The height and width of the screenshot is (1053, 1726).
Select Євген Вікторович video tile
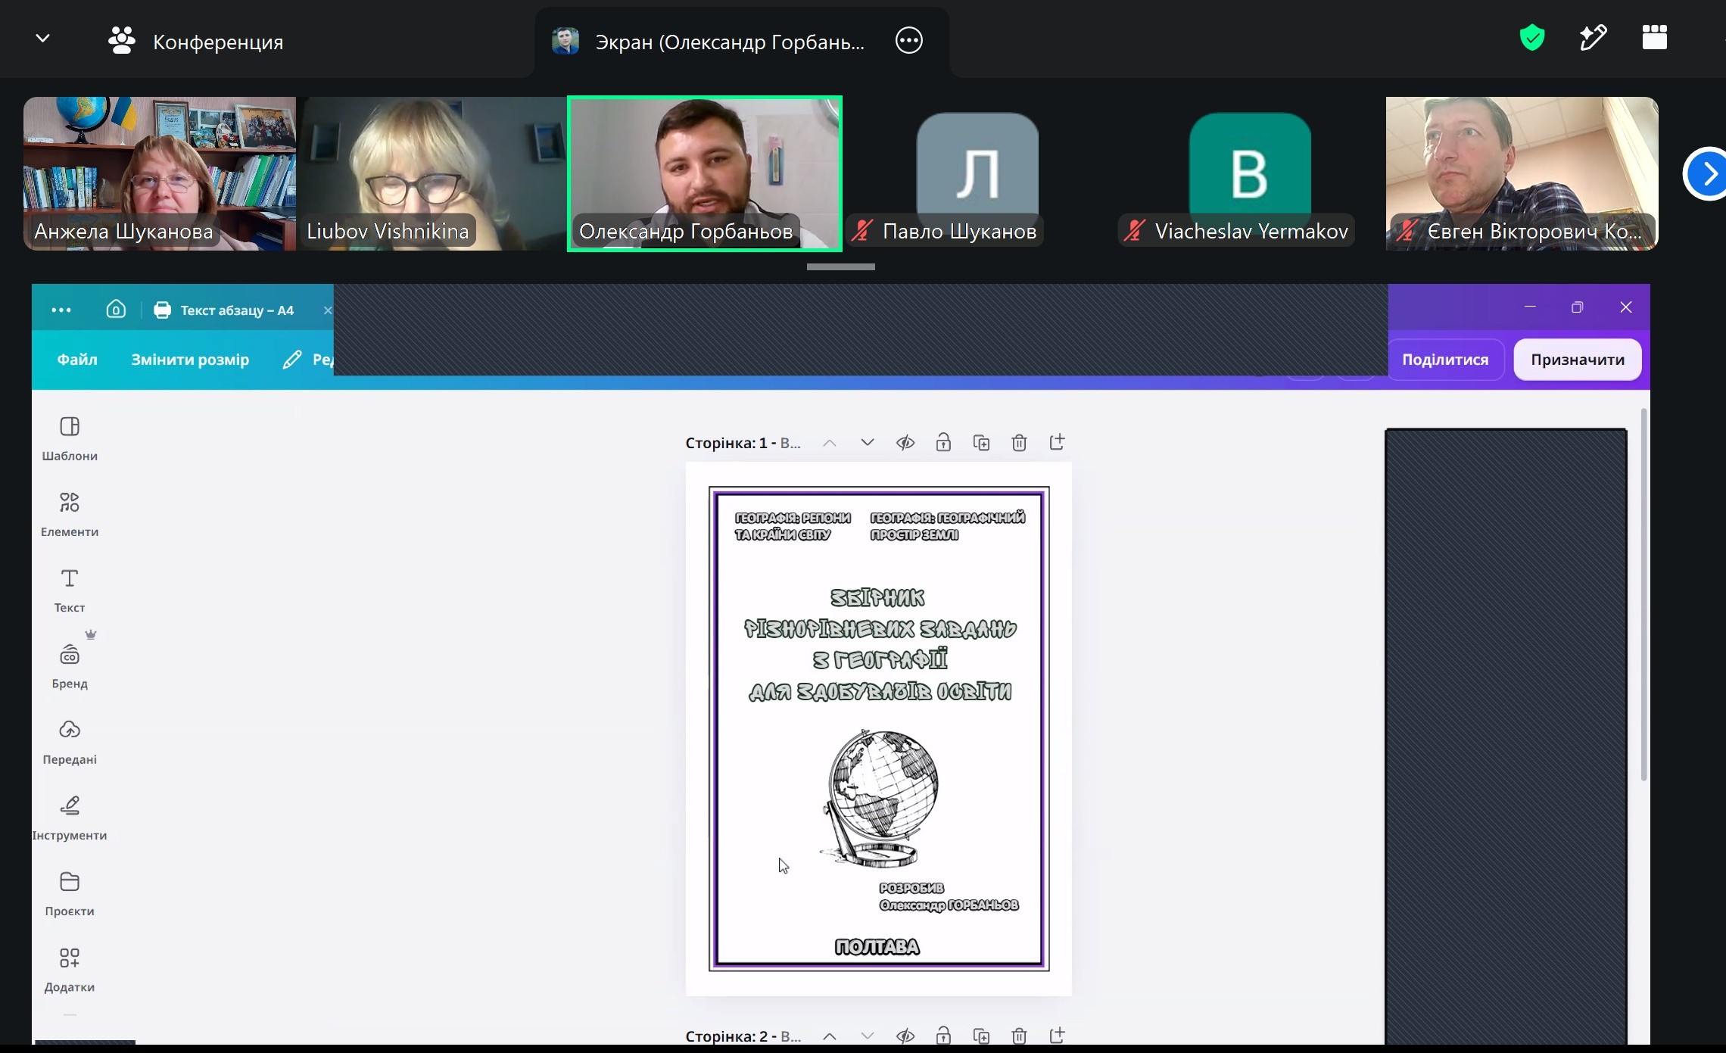click(x=1522, y=173)
